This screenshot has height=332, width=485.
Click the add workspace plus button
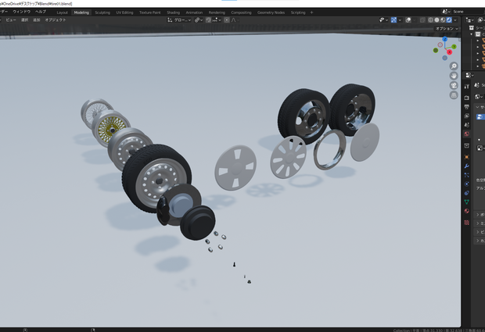(x=311, y=12)
